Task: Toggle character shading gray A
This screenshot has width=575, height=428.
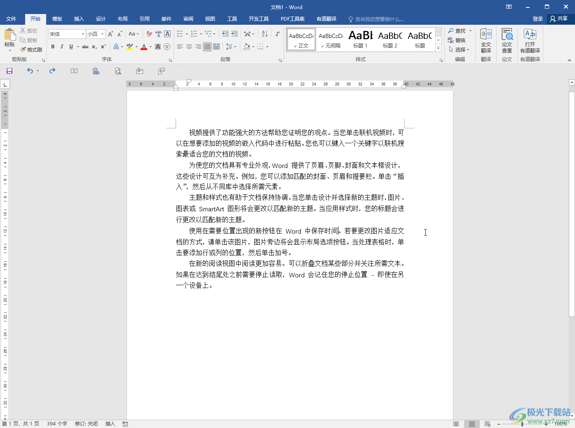Action: pyautogui.click(x=158, y=47)
